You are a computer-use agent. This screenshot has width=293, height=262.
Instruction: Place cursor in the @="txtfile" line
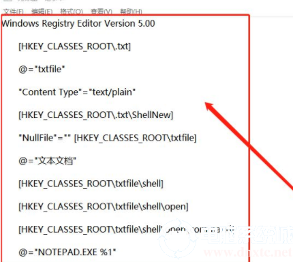click(x=42, y=69)
